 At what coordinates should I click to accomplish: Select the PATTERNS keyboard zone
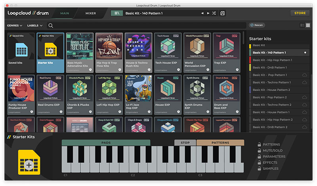[x=220, y=142]
